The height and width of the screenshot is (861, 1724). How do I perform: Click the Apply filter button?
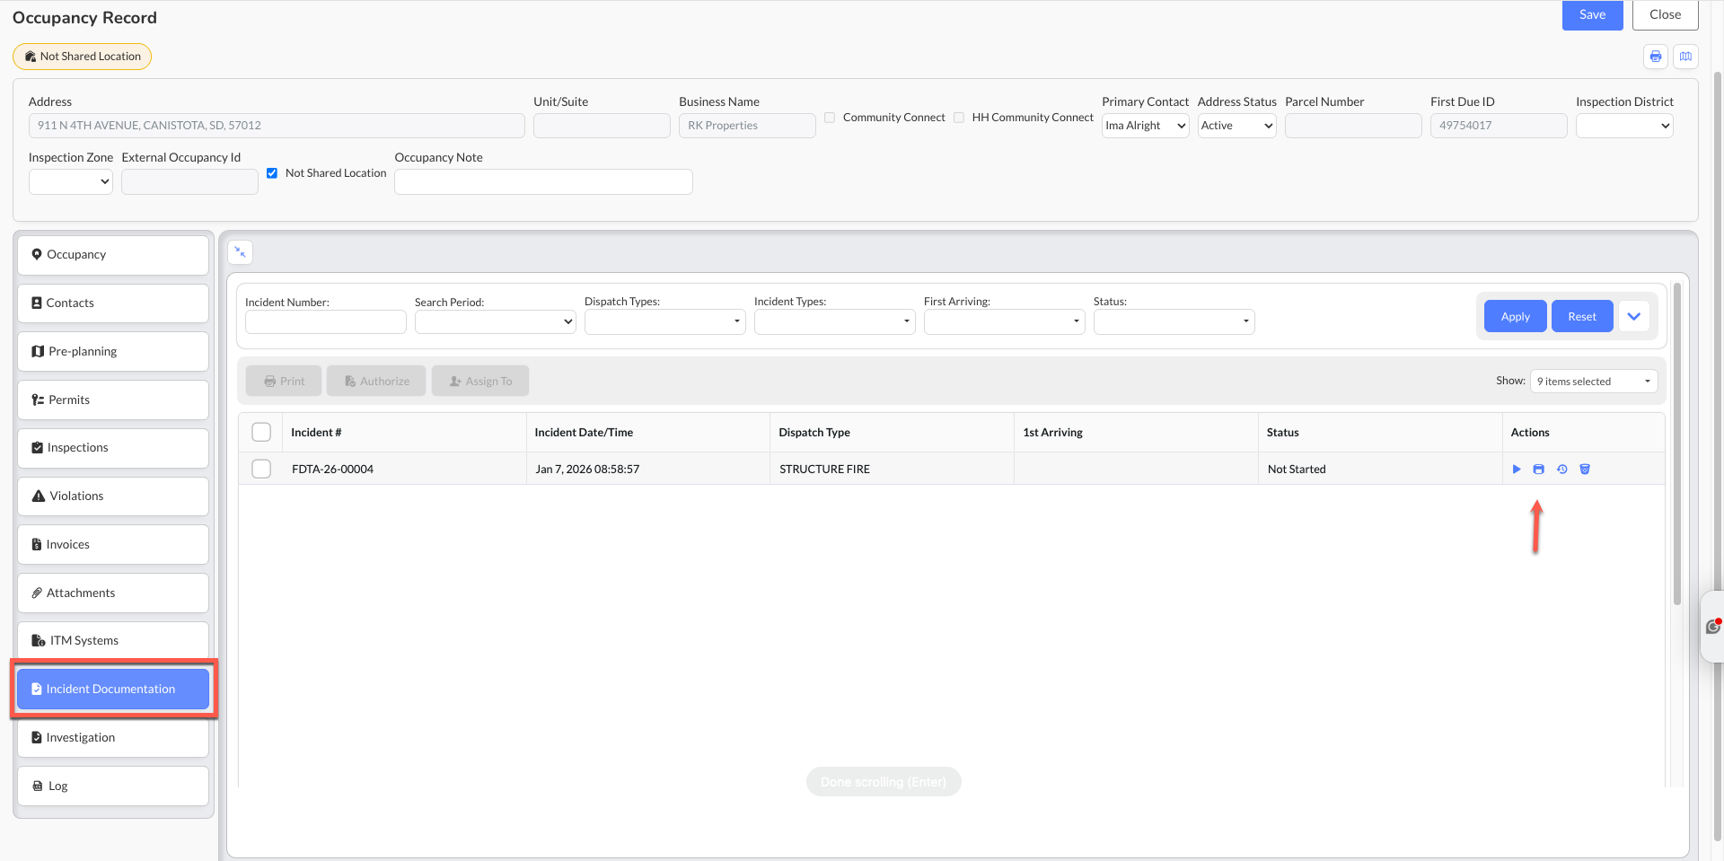point(1515,316)
